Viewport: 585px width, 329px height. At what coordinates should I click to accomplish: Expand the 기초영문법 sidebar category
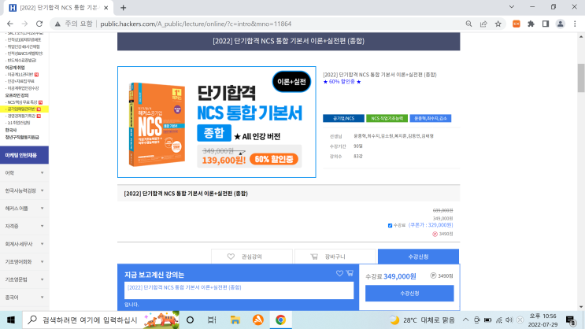click(x=24, y=279)
